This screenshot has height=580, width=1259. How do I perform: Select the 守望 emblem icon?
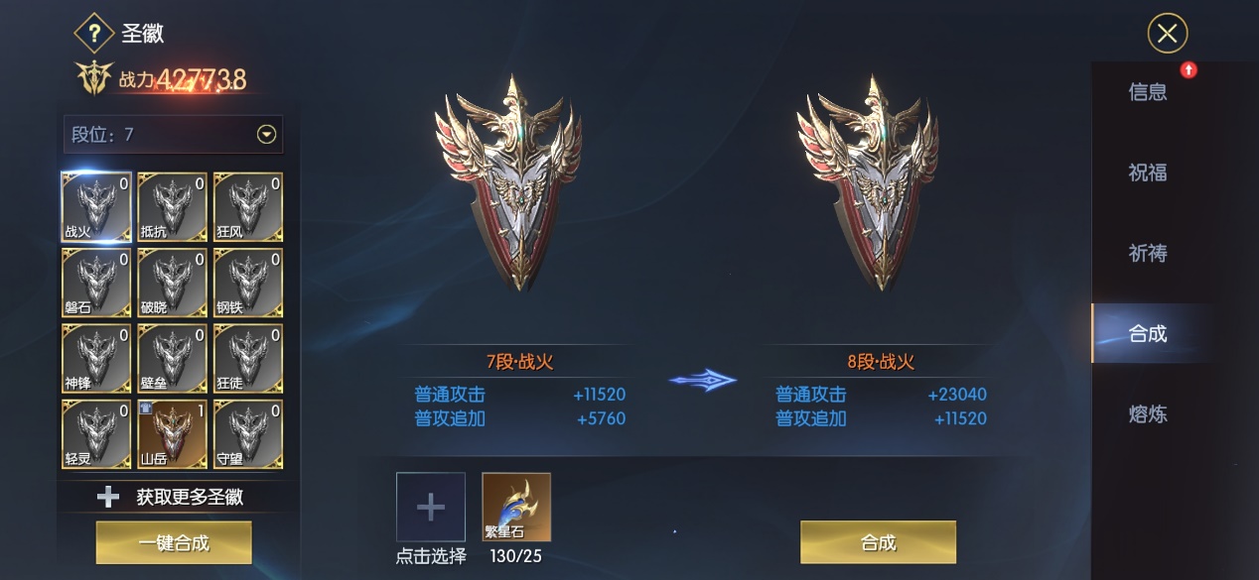(248, 434)
